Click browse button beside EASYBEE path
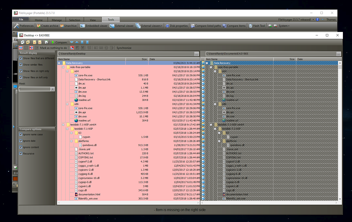Screen dimensions: 352x222 coord(339,54)
